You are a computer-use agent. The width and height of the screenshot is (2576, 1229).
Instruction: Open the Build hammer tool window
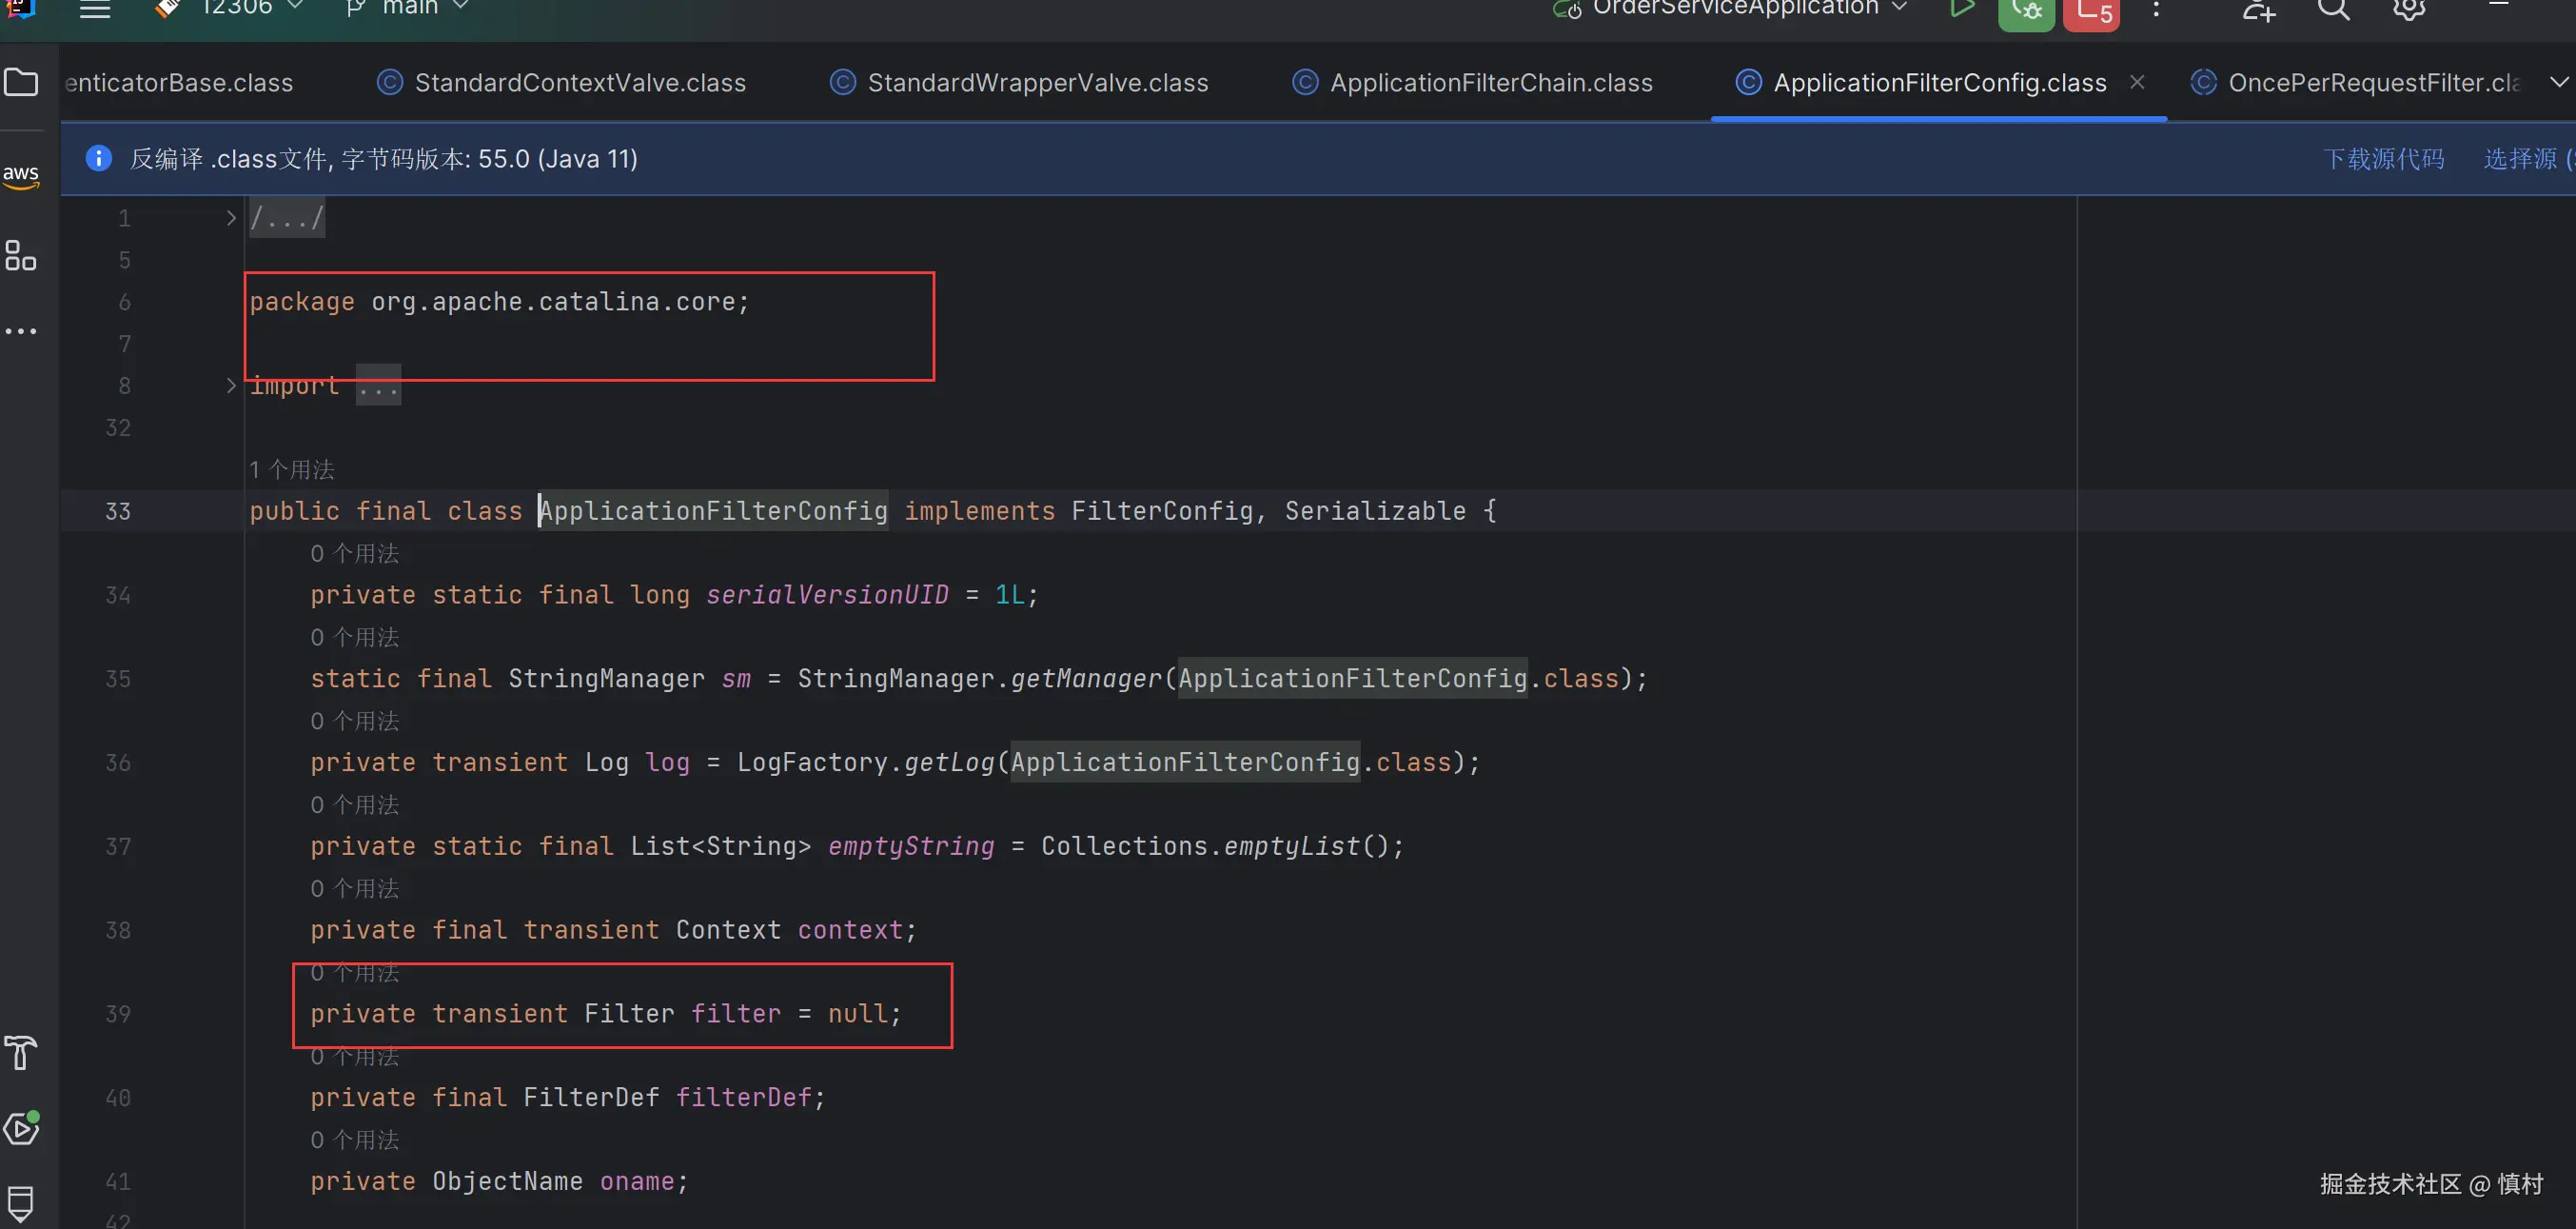click(x=21, y=1052)
